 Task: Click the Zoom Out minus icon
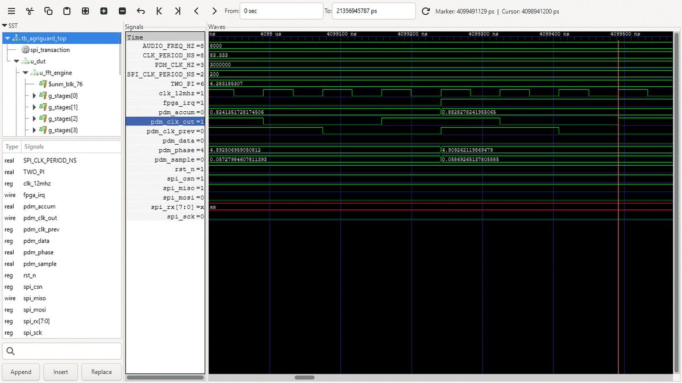[122, 11]
